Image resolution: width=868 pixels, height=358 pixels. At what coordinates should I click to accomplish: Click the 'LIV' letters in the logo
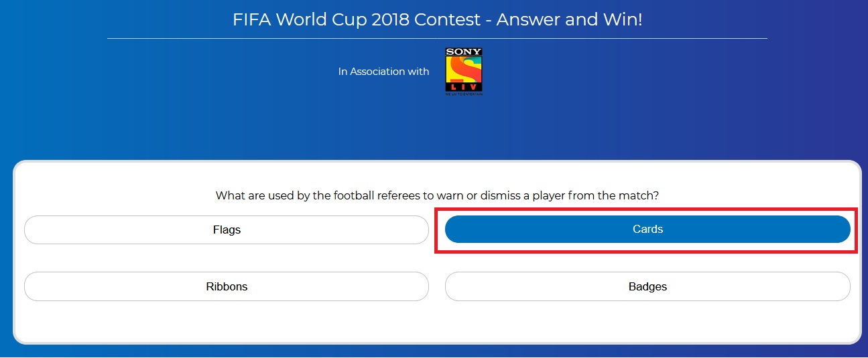click(464, 88)
